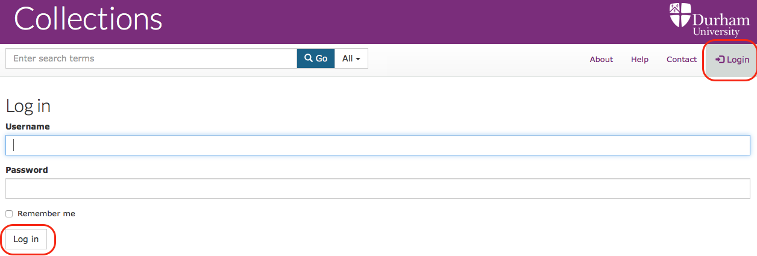The height and width of the screenshot is (256, 757).
Task: Click the Durham University shield logo
Action: click(x=680, y=15)
